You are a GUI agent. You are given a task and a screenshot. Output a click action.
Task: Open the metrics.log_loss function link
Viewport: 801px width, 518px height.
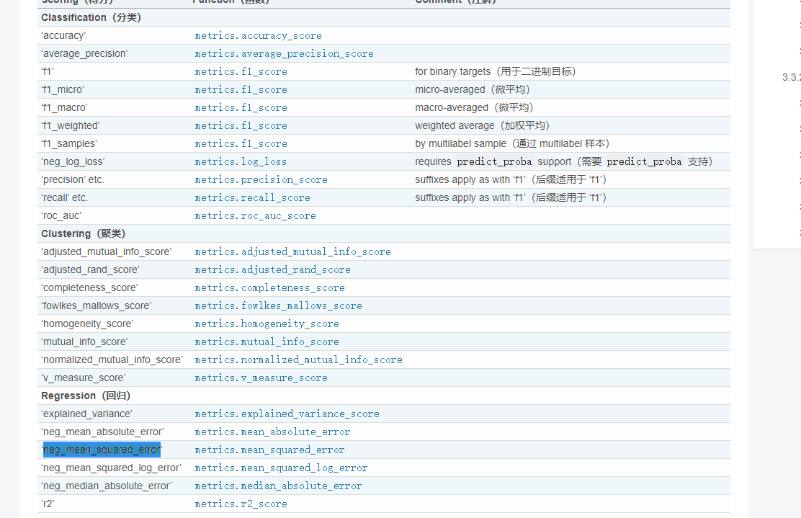coord(241,162)
